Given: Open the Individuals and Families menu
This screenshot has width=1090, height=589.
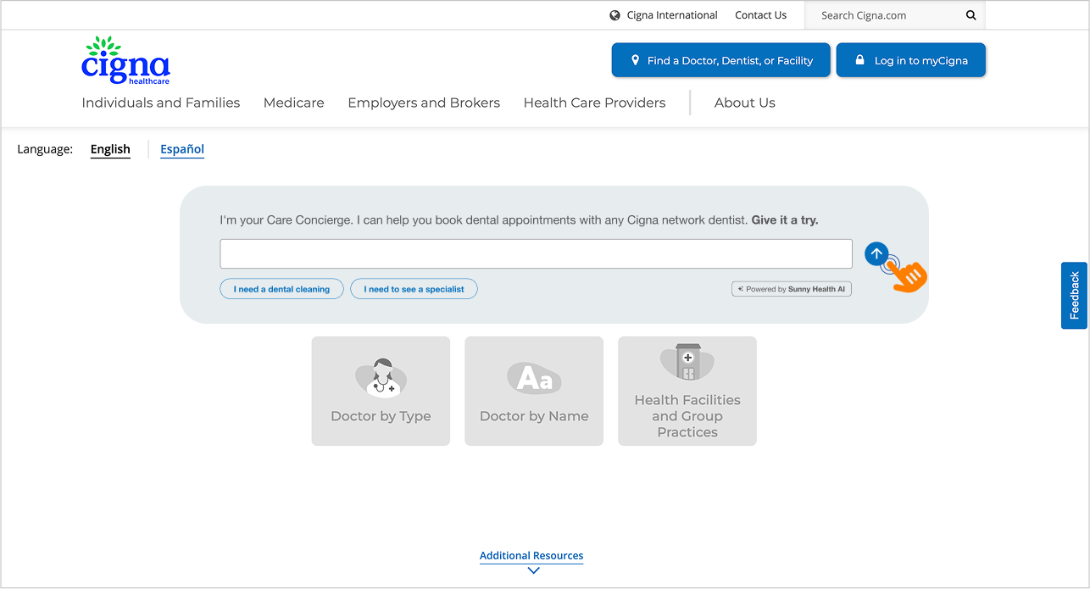Looking at the screenshot, I should (161, 103).
